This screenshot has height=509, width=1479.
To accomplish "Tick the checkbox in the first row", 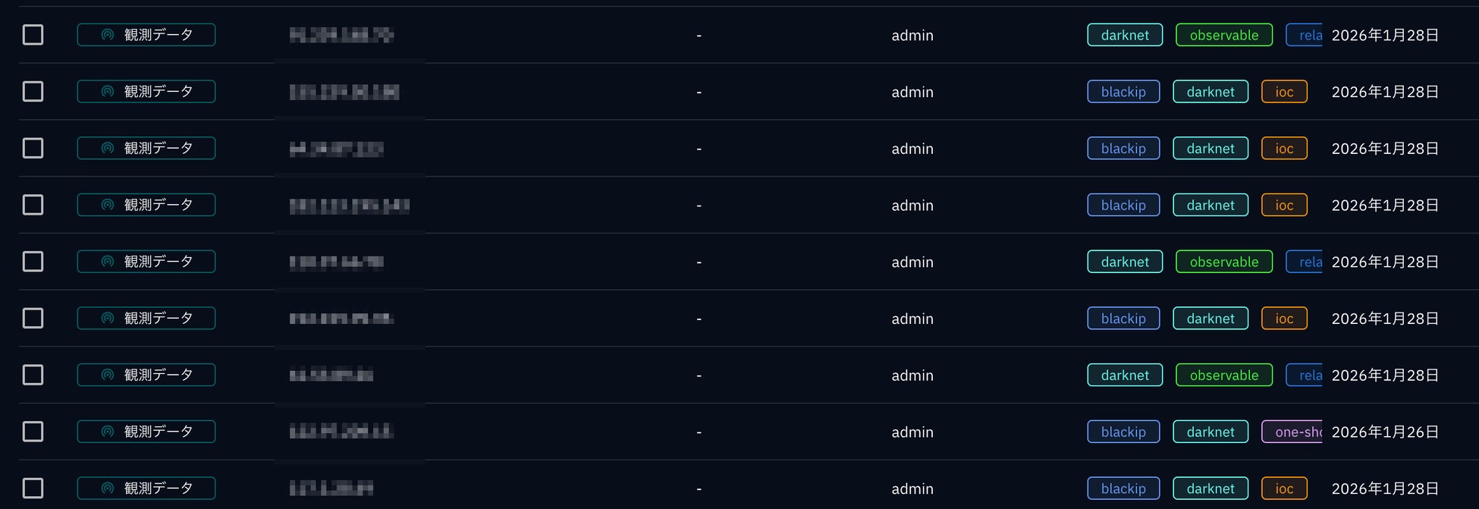I will tap(33, 35).
